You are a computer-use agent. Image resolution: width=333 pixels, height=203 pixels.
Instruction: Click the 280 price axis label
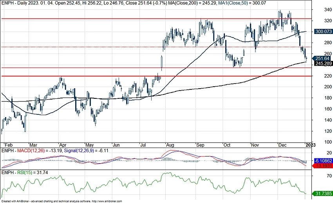[328, 43]
